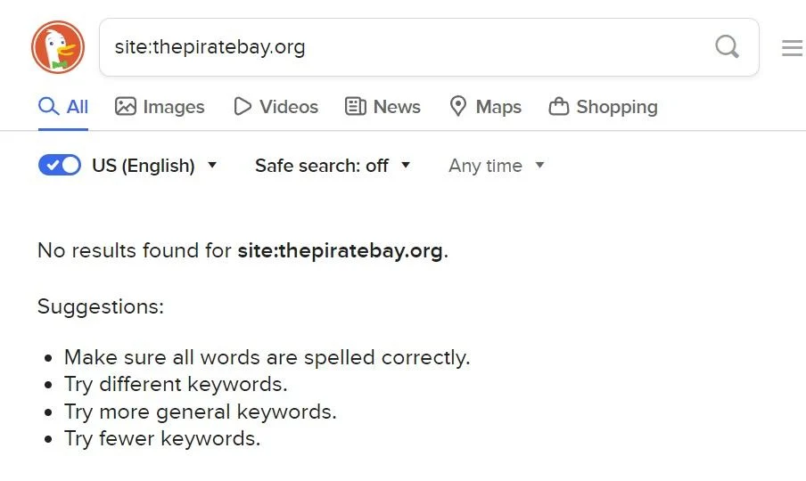Open the Shopping results tab
Viewport: 806px width, 481px height.
(603, 107)
